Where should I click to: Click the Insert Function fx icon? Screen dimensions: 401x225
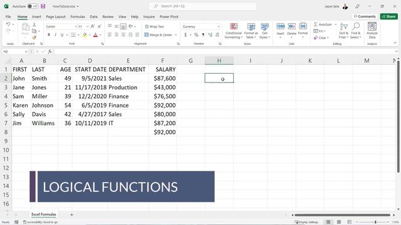tap(49, 51)
